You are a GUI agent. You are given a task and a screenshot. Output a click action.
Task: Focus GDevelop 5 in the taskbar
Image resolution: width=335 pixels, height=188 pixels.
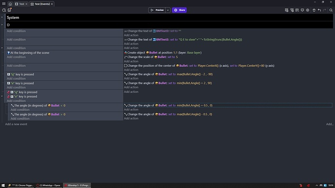(77, 186)
